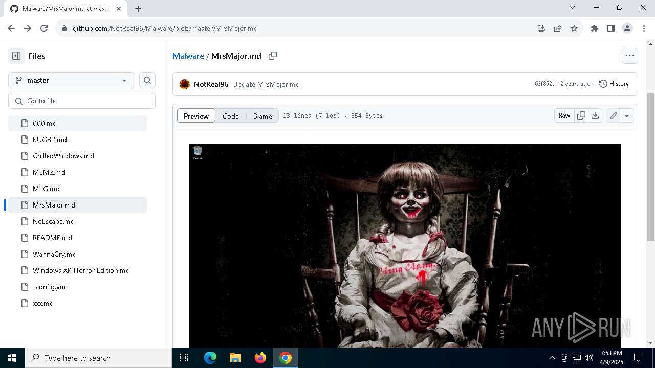
Task: Open a new browser tab
Action: pos(138,8)
